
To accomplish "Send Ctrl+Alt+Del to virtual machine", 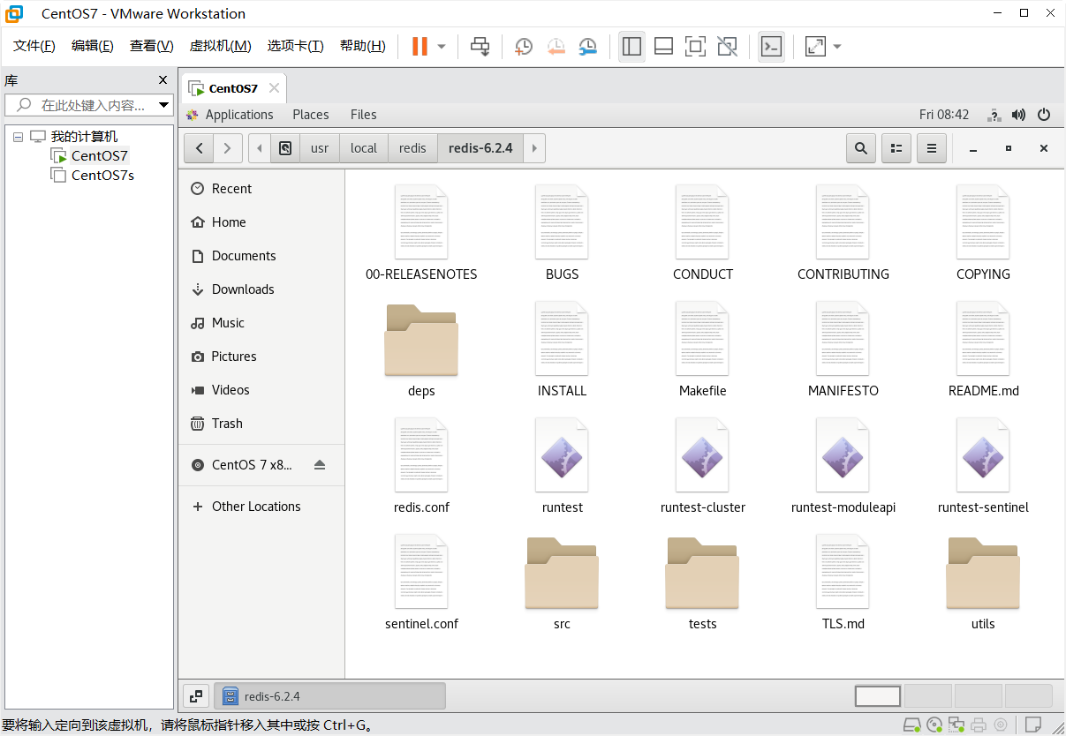I will pyautogui.click(x=480, y=46).
